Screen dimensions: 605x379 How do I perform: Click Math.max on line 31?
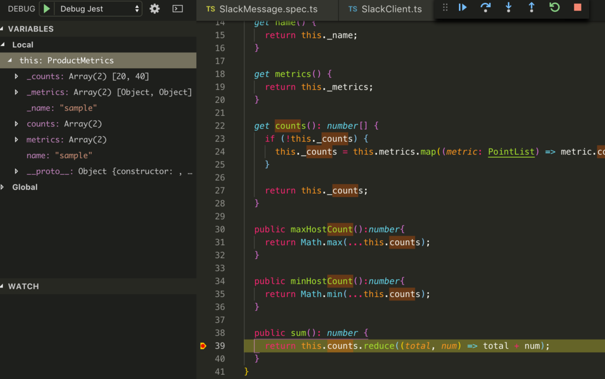pos(321,242)
